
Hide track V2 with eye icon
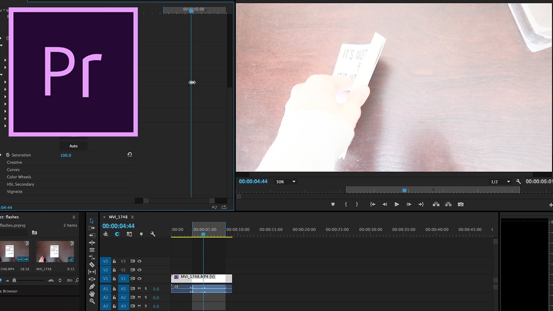(140, 270)
